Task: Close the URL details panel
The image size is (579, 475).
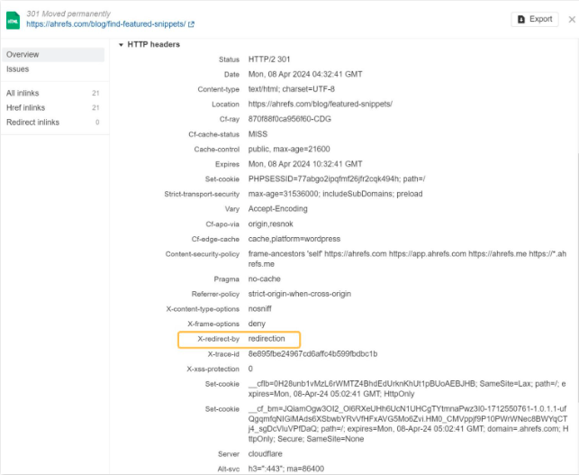Action: (x=572, y=19)
